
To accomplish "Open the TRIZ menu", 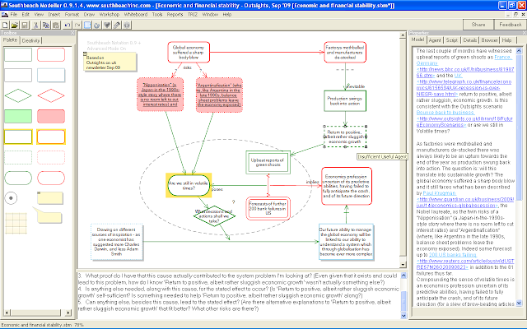I will pos(193,15).
